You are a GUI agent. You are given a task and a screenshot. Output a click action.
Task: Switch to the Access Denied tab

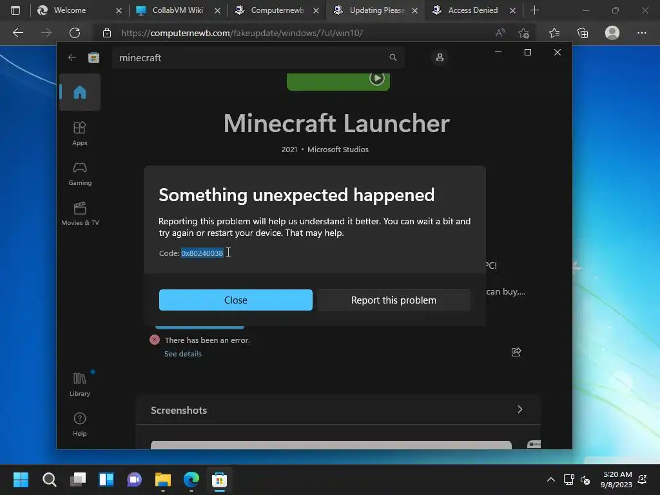pos(472,10)
